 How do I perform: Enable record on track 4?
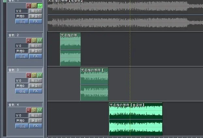[x=29, y=110]
